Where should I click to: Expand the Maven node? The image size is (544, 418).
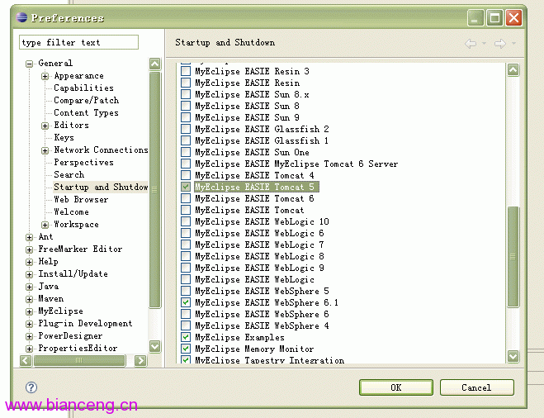pos(29,299)
